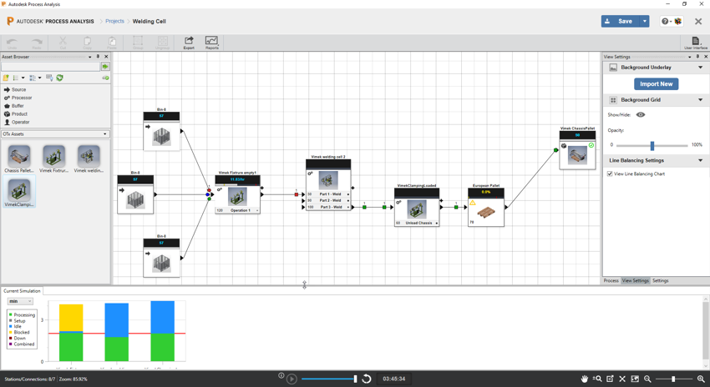
Task: Open the min time-unit dropdown
Action: coord(20,301)
